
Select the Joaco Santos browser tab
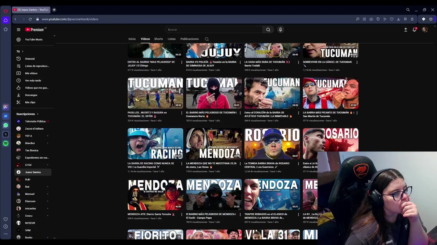31,10
